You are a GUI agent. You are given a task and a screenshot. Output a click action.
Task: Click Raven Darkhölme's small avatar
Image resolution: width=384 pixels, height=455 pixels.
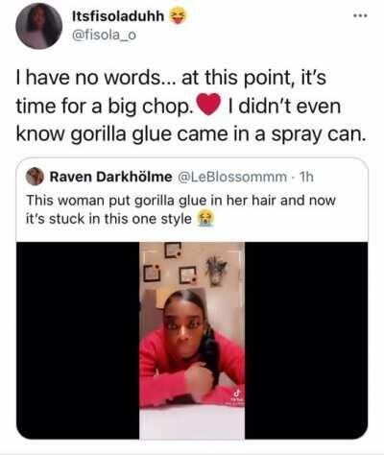tap(35, 177)
